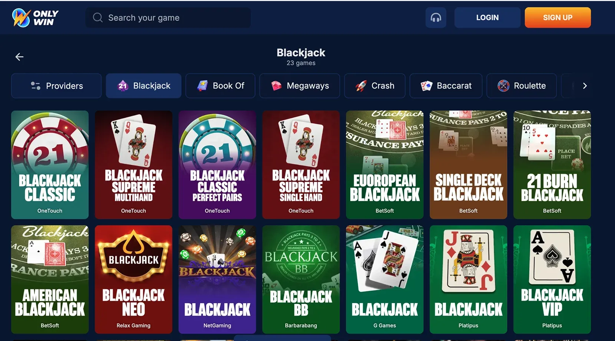Switch to the Book Of category
The width and height of the screenshot is (615, 341).
(221, 86)
